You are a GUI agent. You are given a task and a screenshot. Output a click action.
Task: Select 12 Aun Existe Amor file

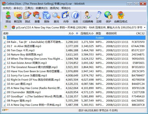point(74,63)
